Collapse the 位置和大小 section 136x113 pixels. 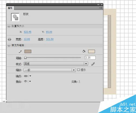[9, 27]
